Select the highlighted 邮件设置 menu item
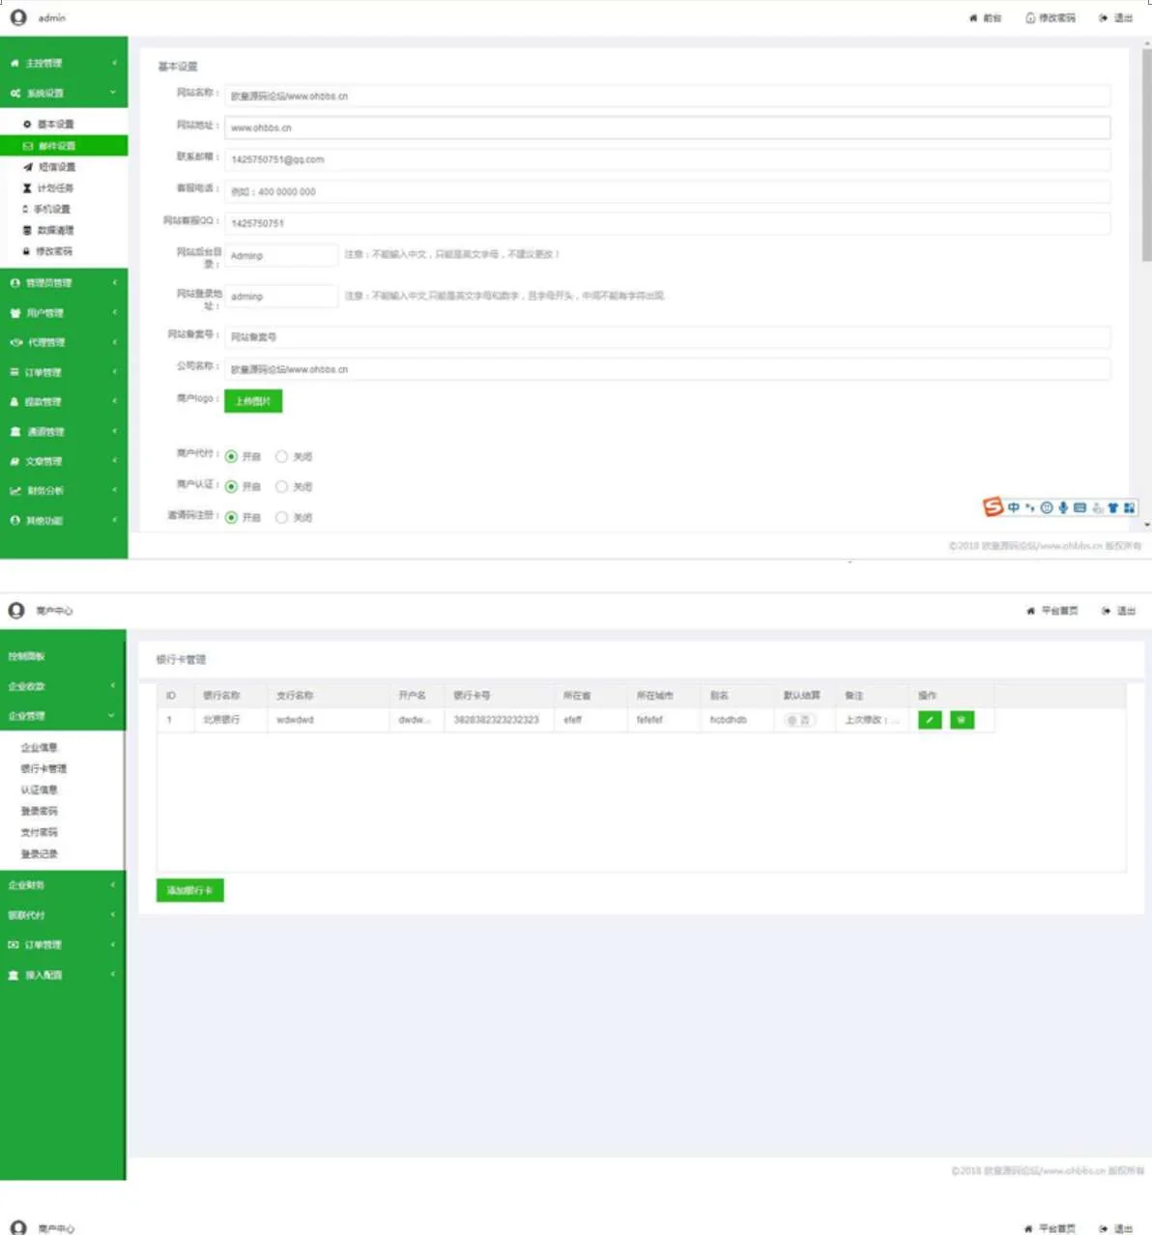This screenshot has width=1152, height=1235. (x=63, y=146)
